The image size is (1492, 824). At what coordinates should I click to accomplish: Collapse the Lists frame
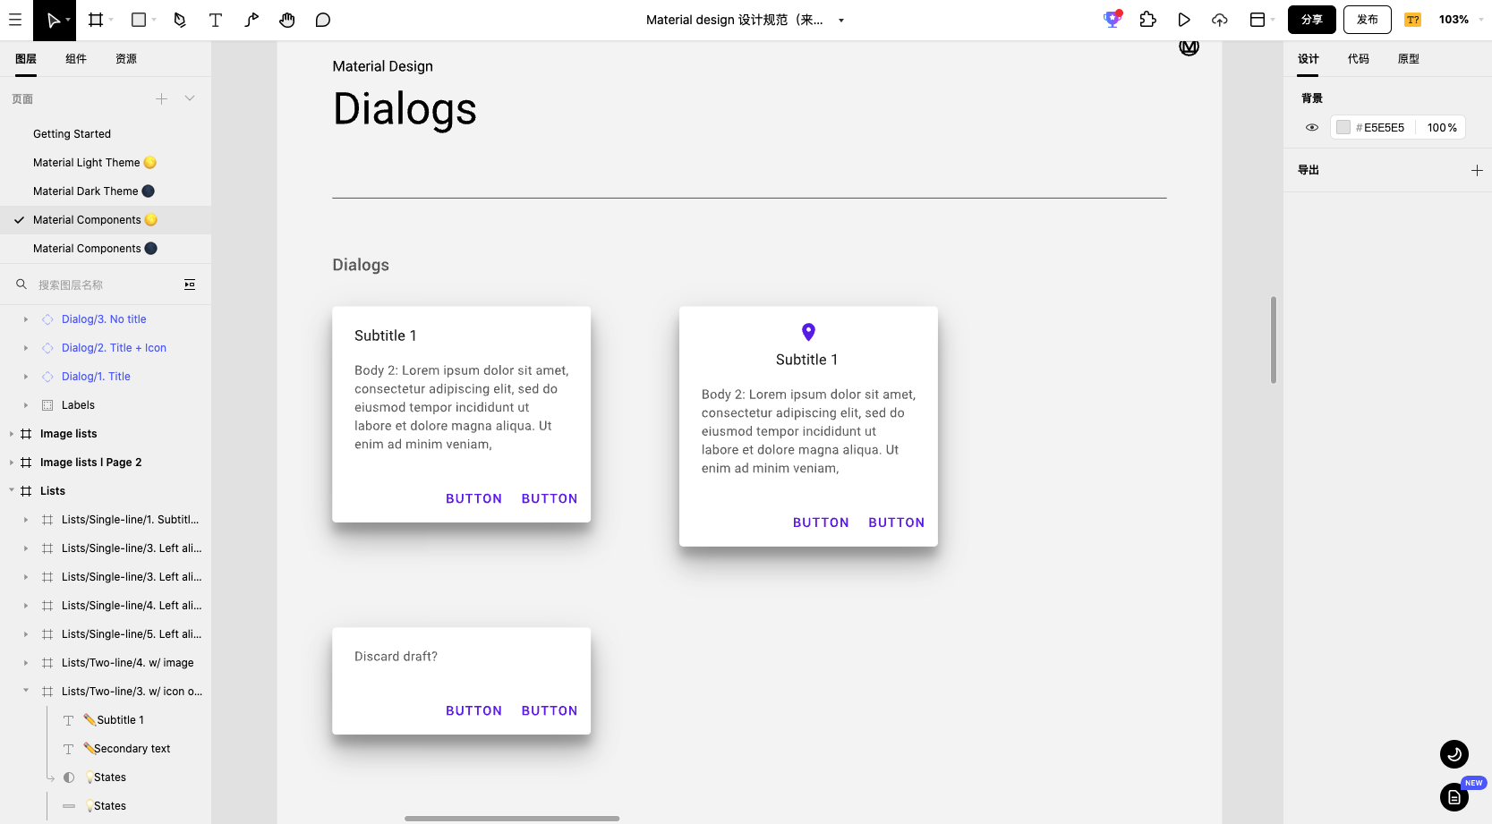point(12,490)
